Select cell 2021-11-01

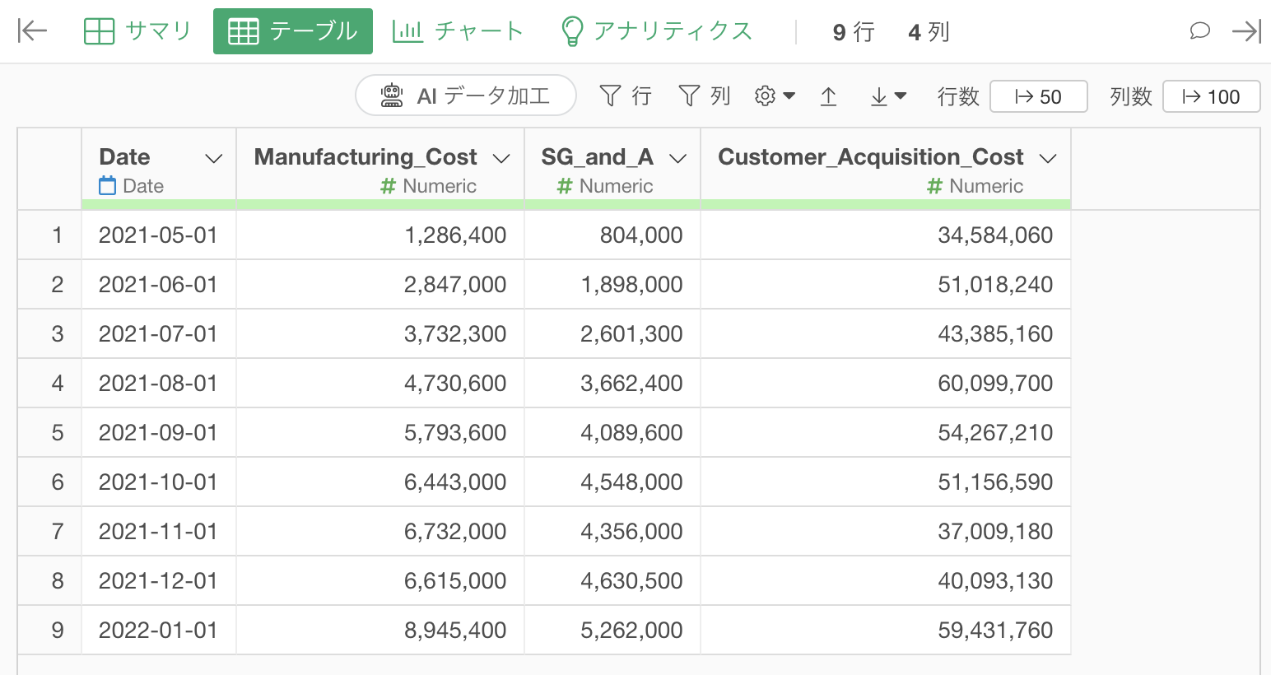(159, 532)
